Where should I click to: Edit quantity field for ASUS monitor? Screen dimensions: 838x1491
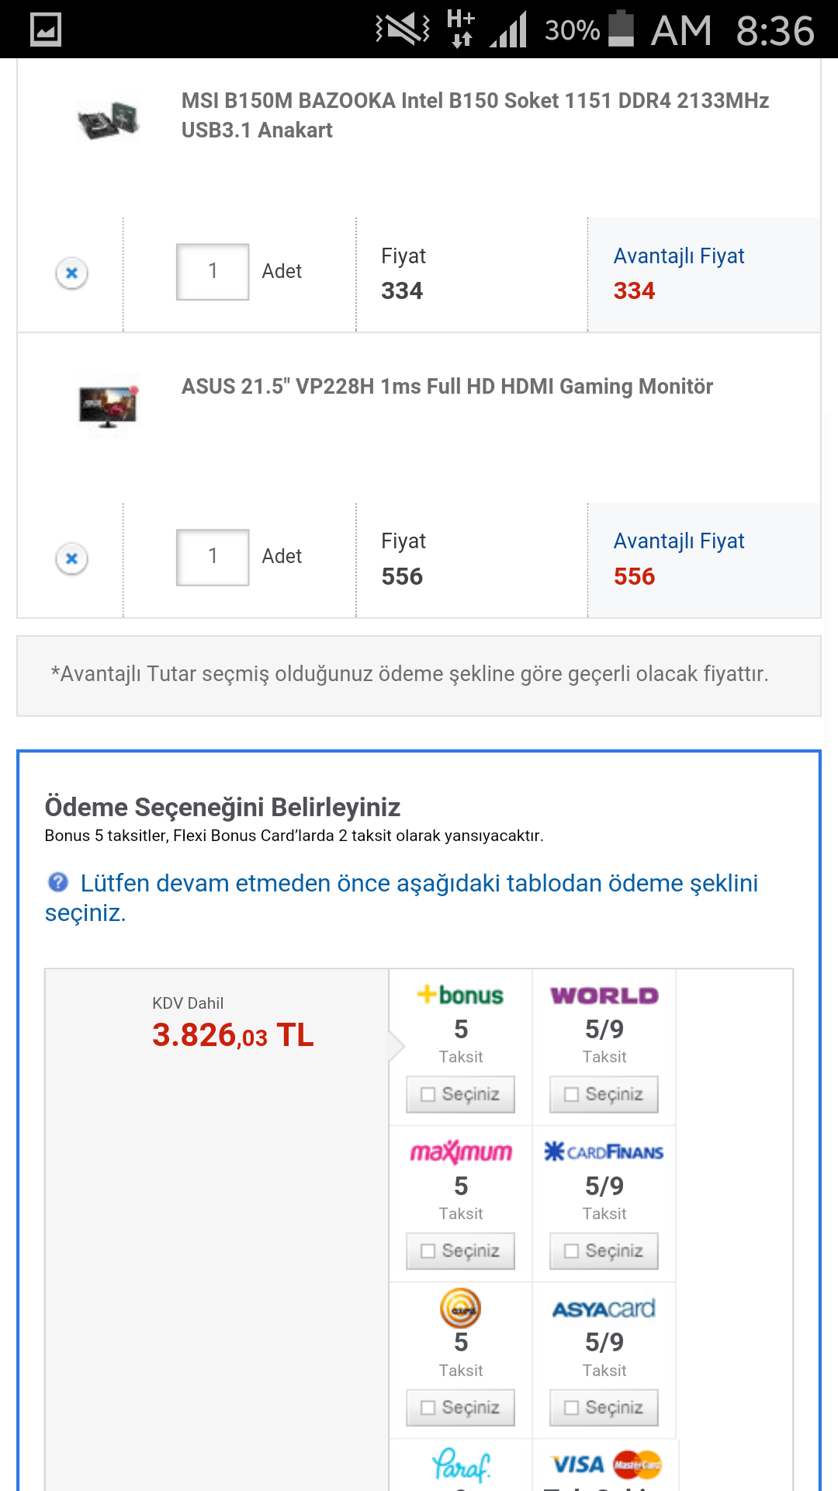tap(213, 557)
